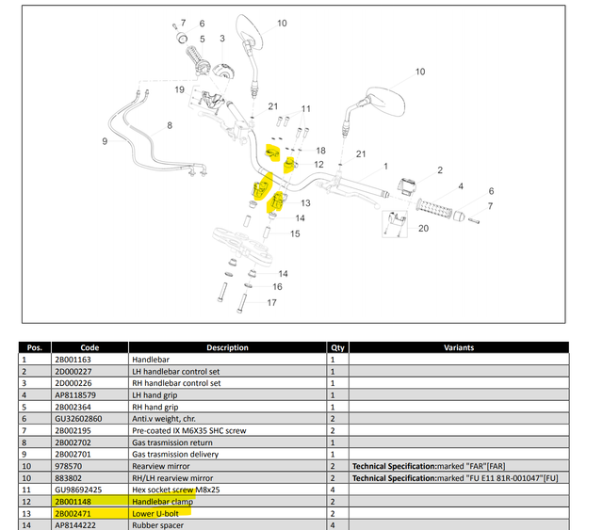Click diagram callout number 11
Viewport: 603px width, 530px height.
click(x=305, y=109)
